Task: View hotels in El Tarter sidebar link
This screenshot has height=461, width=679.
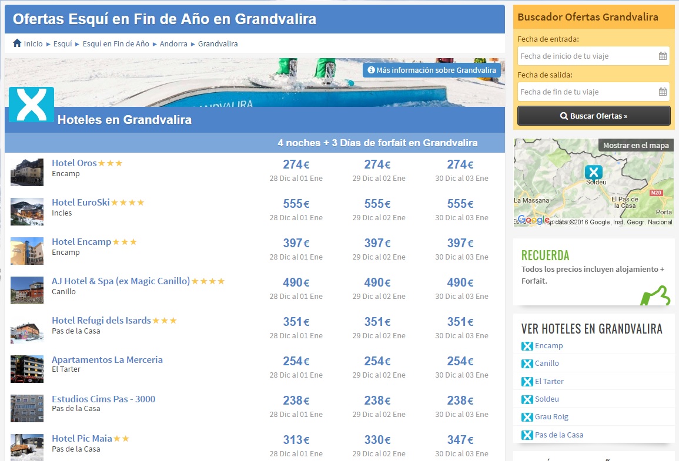Action: 549,382
